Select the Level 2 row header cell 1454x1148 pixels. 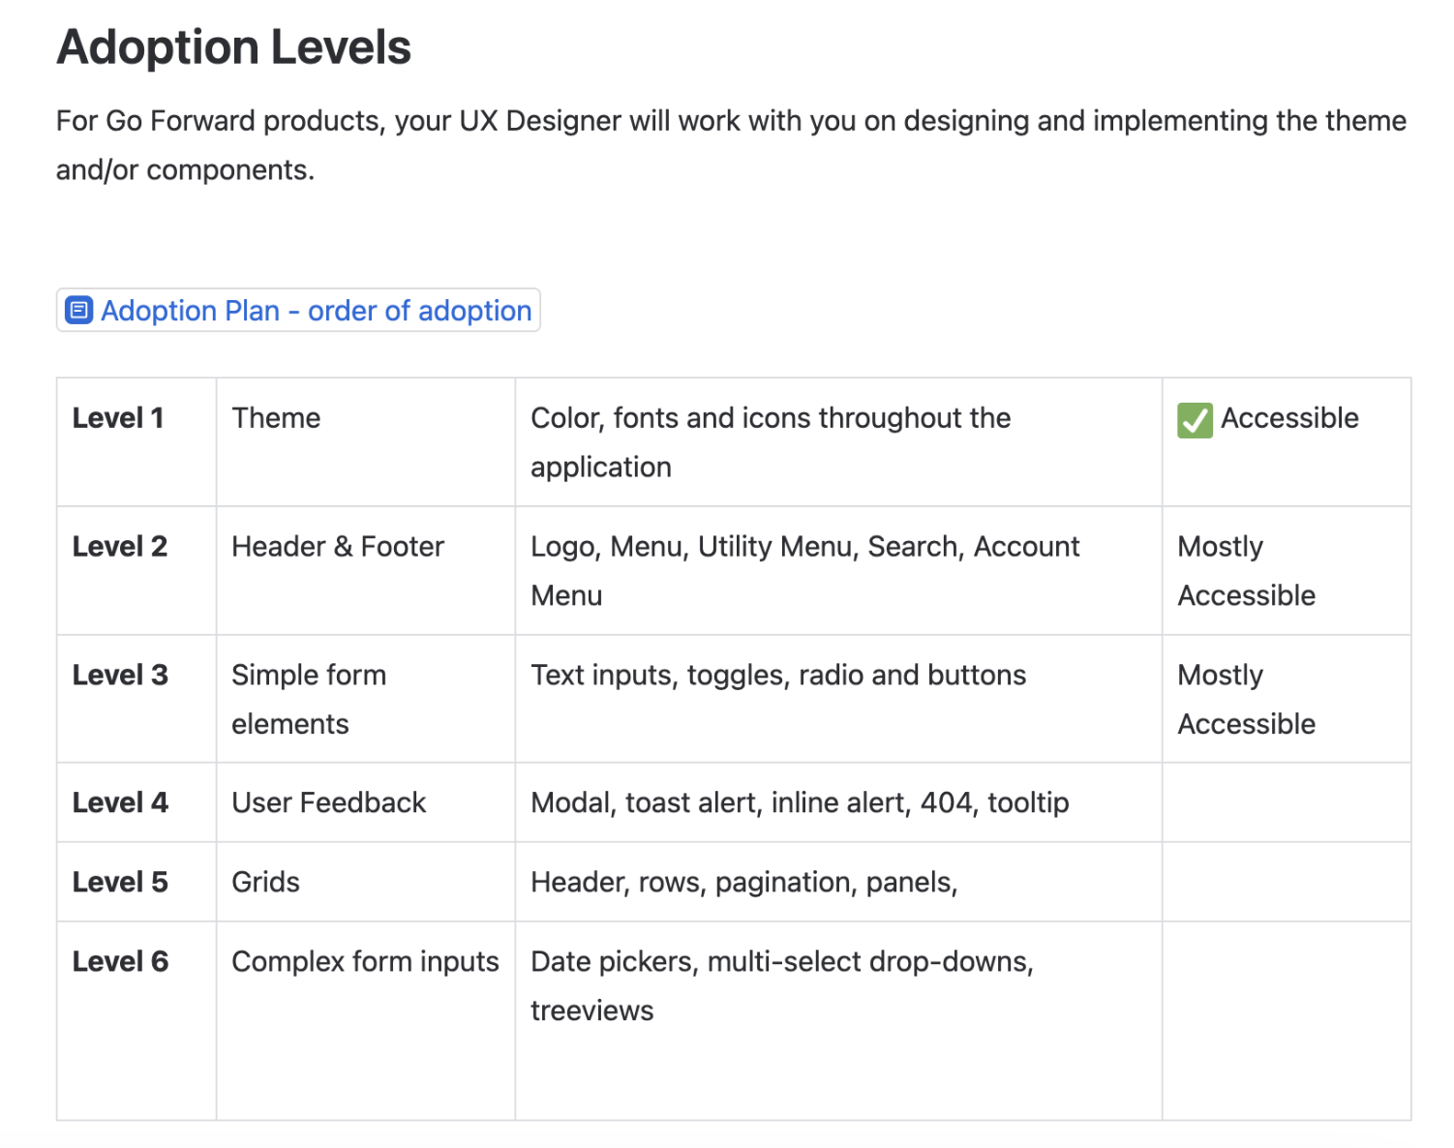[x=120, y=547]
